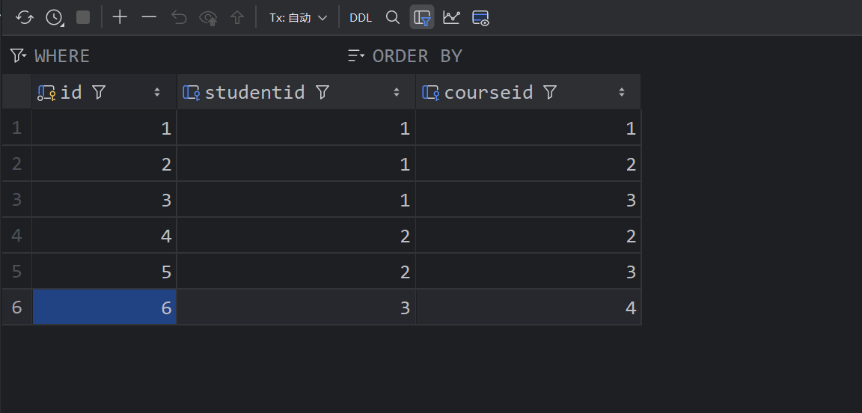Select row number 2 in the gutter
Viewport: 862px width, 413px height.
[16, 163]
